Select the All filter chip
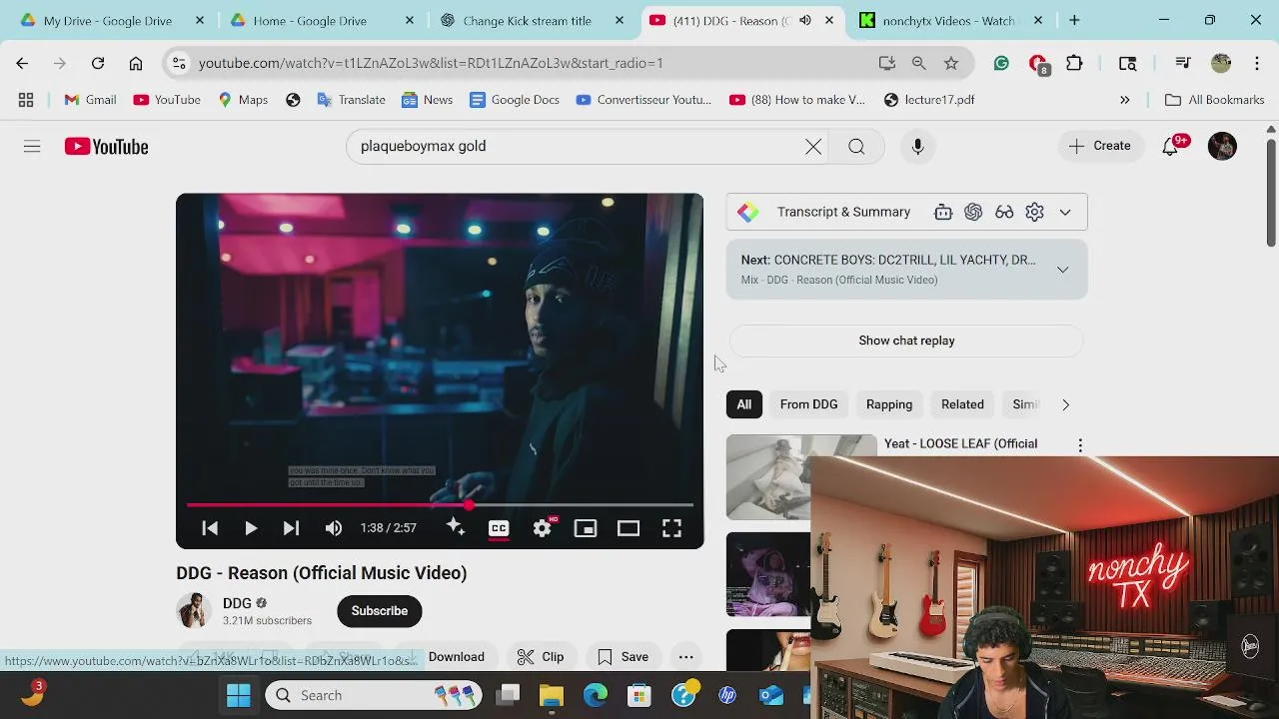The height and width of the screenshot is (719, 1279). coord(744,404)
